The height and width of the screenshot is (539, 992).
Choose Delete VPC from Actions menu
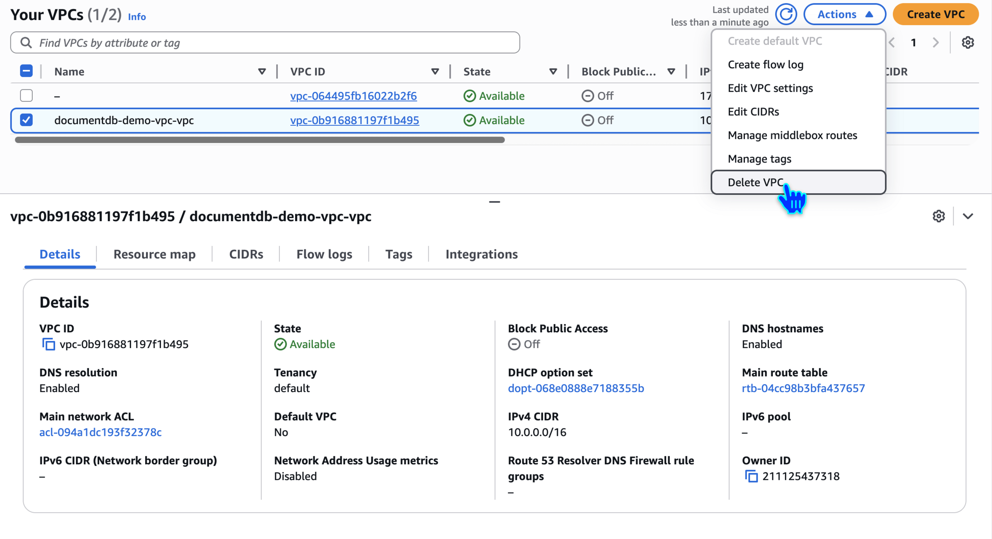pyautogui.click(x=755, y=182)
